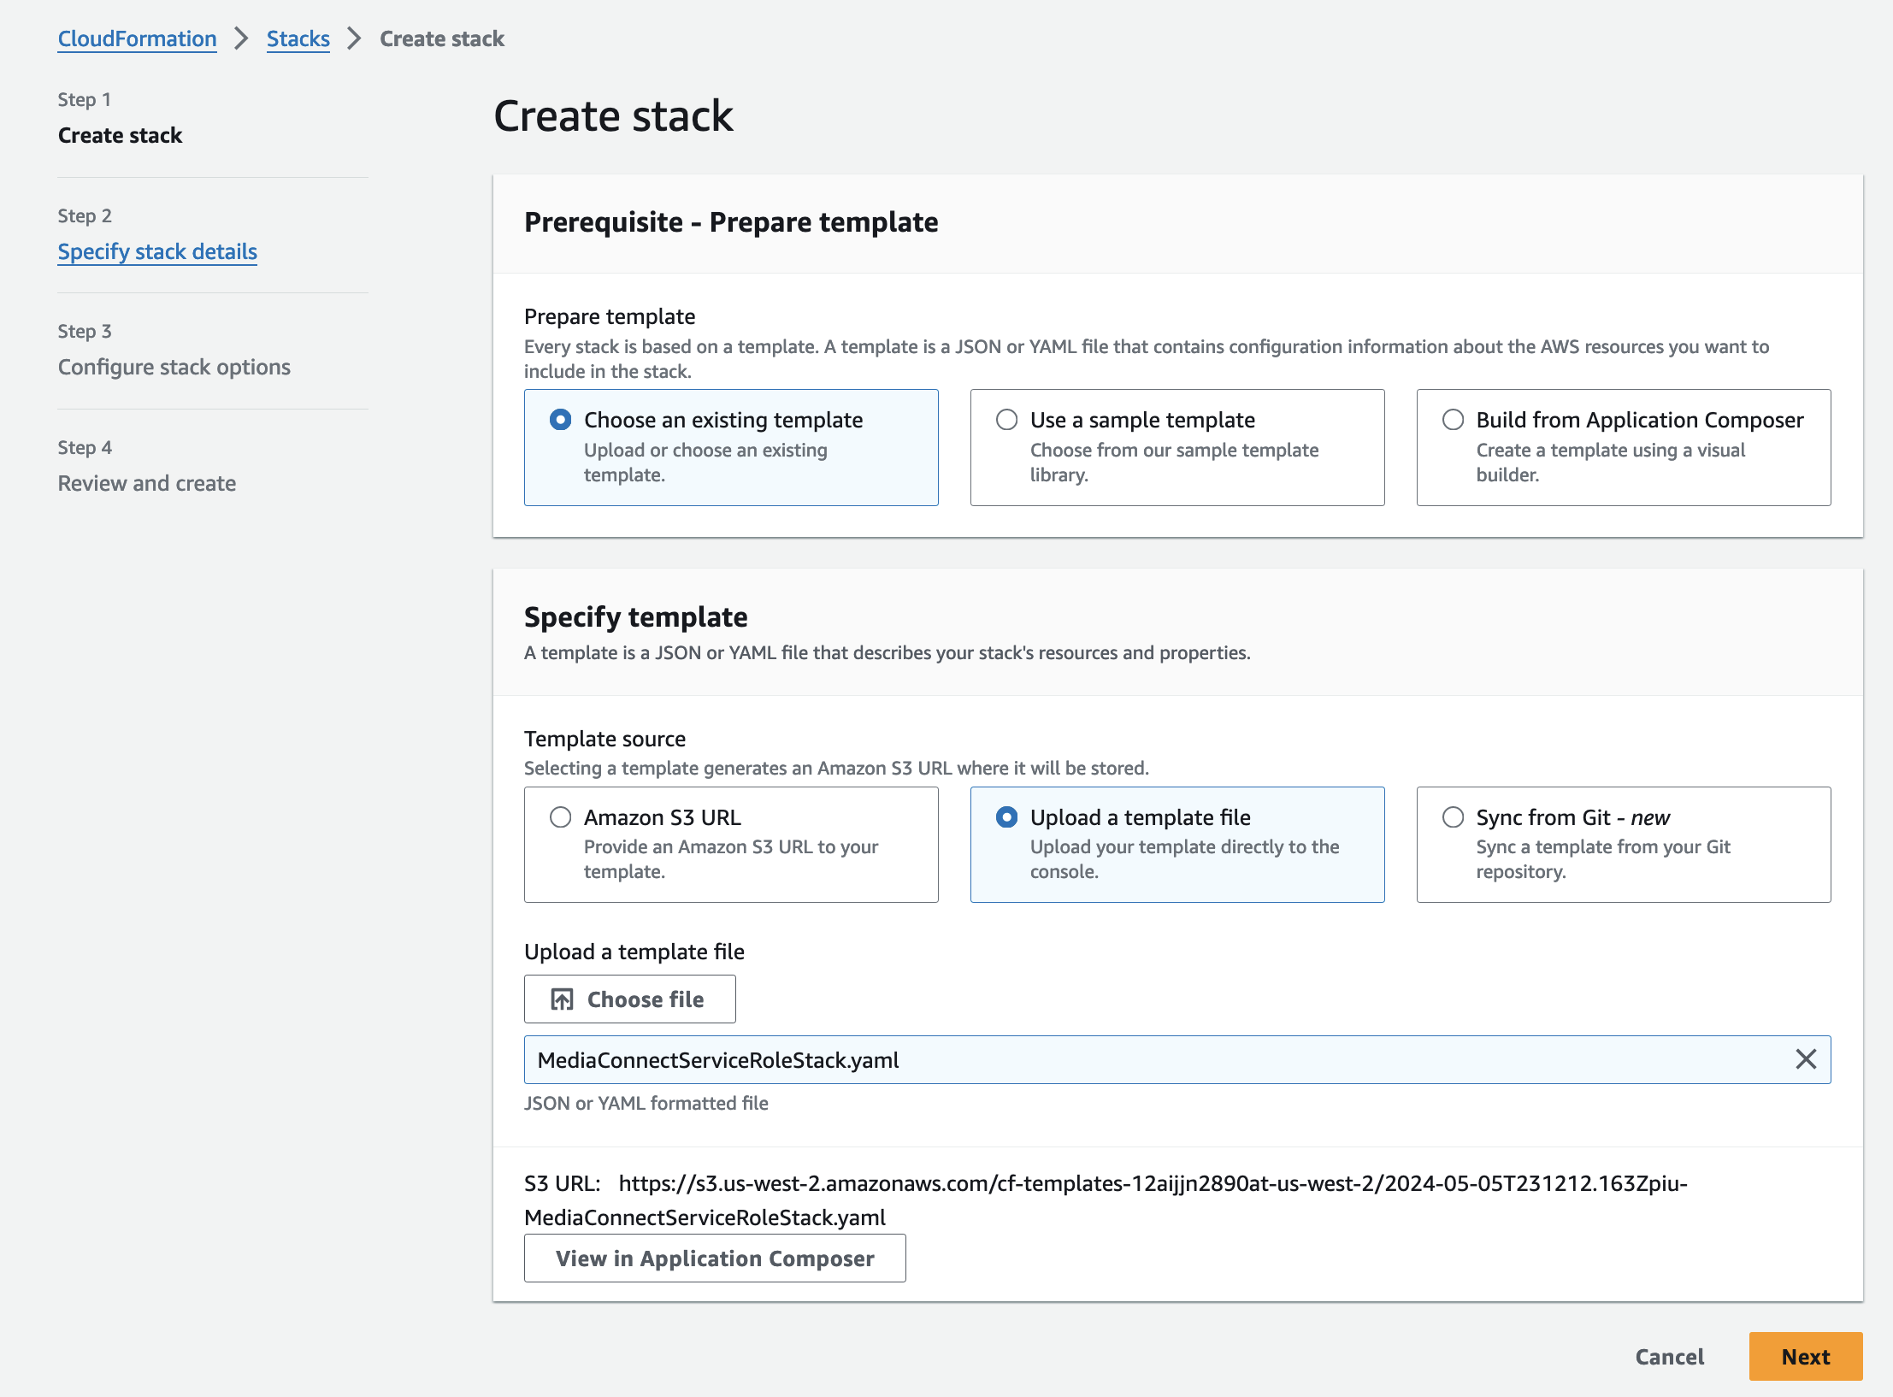
Task: Select Amazon S3 URL template source
Action: tap(561, 817)
